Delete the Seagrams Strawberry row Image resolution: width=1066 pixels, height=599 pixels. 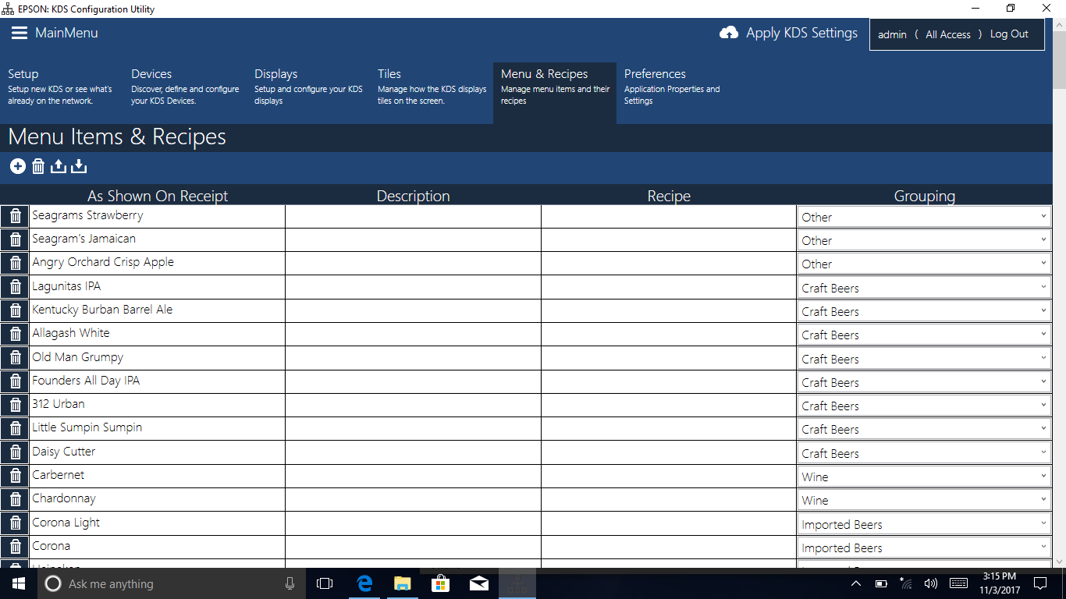click(14, 216)
